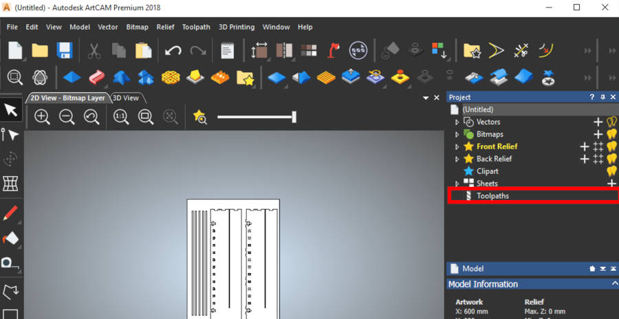Image resolution: width=619 pixels, height=319 pixels.
Task: Click the Zoom 1:1 icon
Action: tap(121, 117)
